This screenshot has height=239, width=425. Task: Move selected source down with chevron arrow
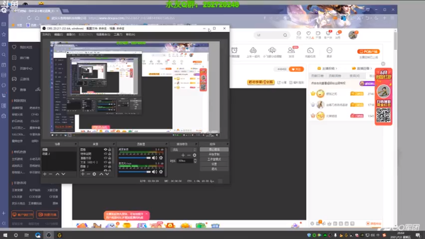coord(107,174)
